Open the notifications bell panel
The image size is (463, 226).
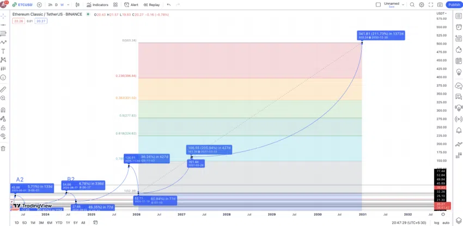[459, 130]
